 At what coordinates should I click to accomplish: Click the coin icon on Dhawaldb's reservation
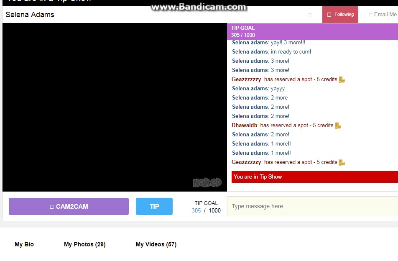(338, 125)
